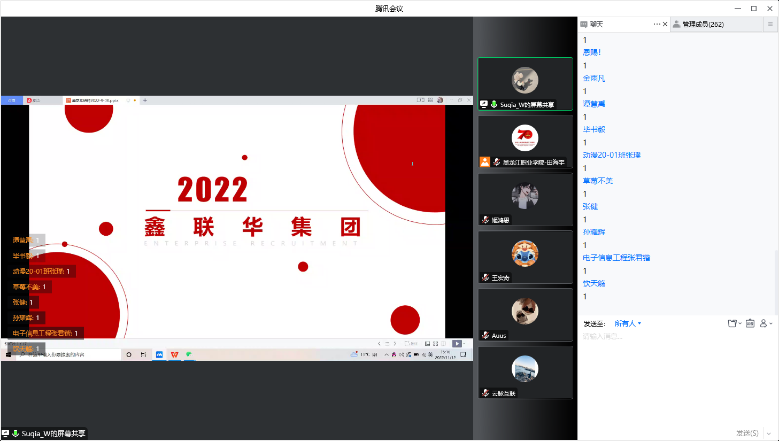Open the 公告 announcement icon in chat

click(x=750, y=323)
